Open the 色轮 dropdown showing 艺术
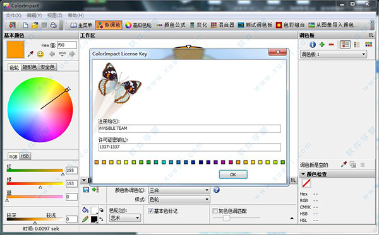Screen dimensions: 379x235 (125, 218)
